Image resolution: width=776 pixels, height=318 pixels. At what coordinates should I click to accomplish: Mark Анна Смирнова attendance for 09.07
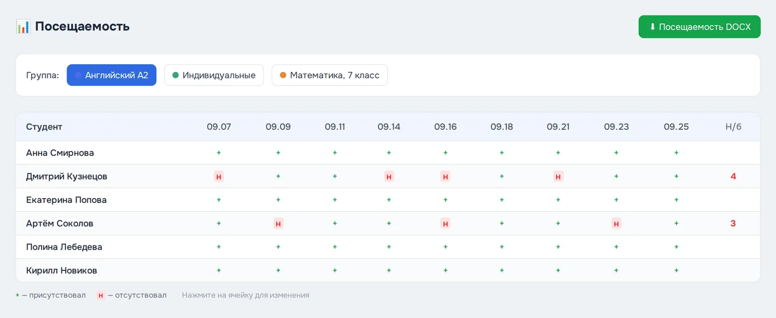[219, 153]
